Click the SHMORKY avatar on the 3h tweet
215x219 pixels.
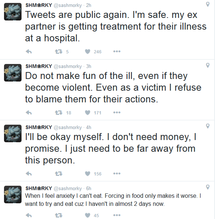point(13,73)
